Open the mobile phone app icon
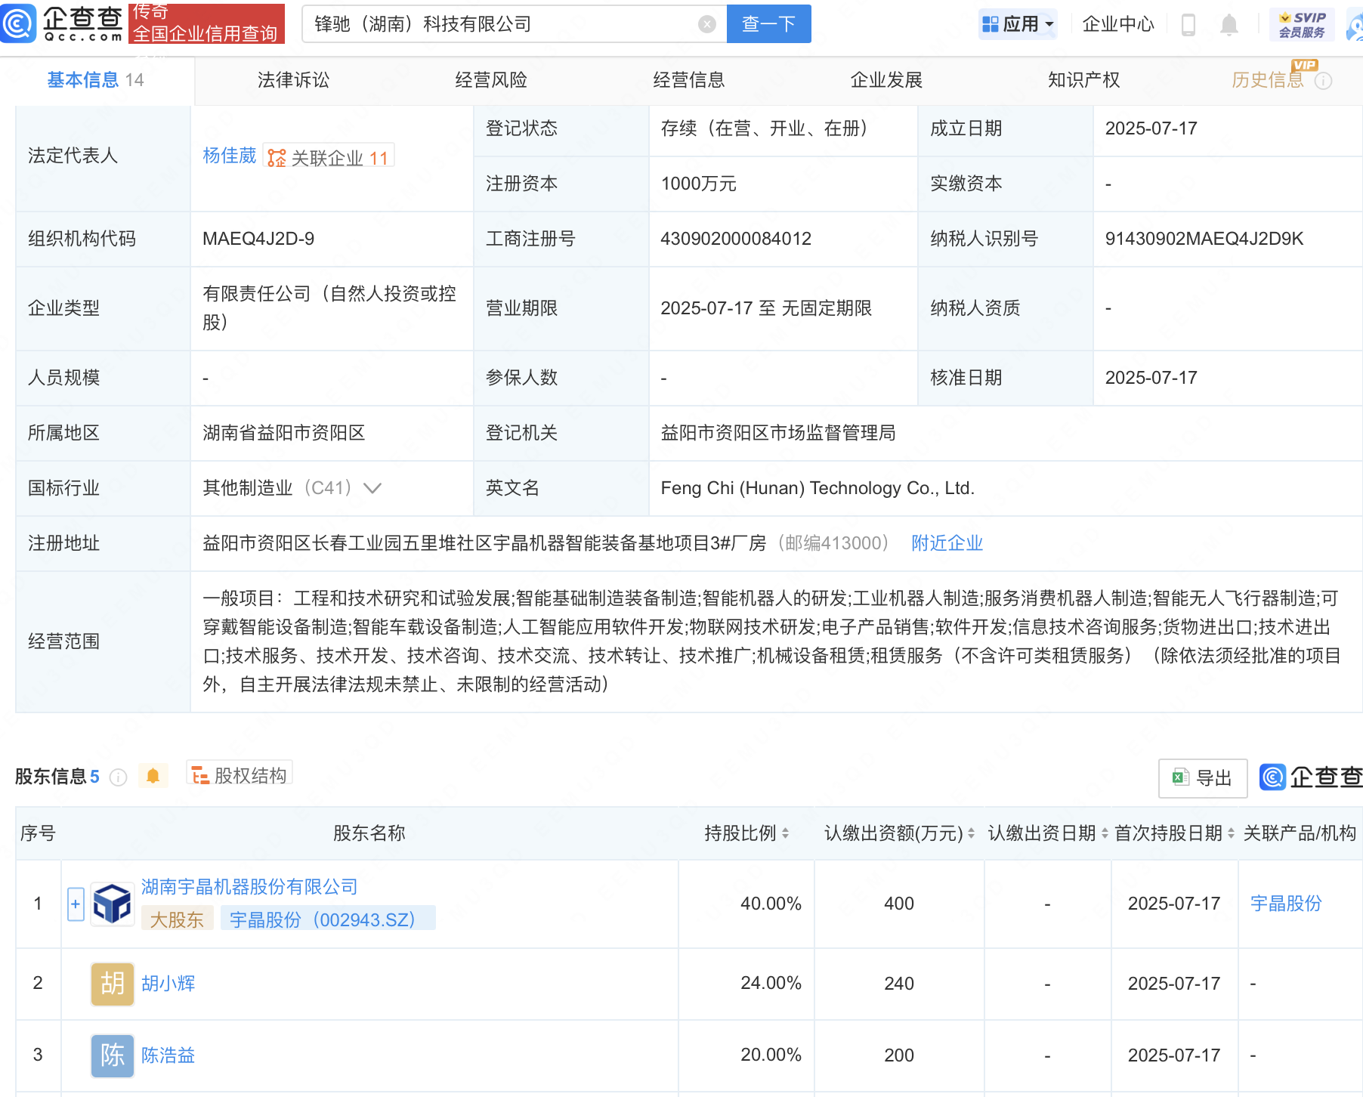Screen dimensions: 1363x1097 [x=1188, y=25]
